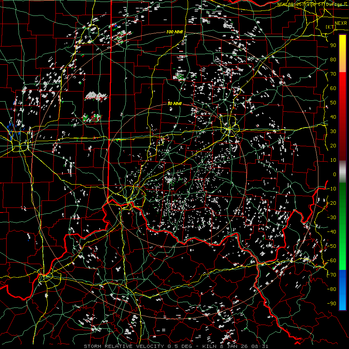Click the 60 value on the velocity scale
The image size is (349, 349).
pos(333,88)
